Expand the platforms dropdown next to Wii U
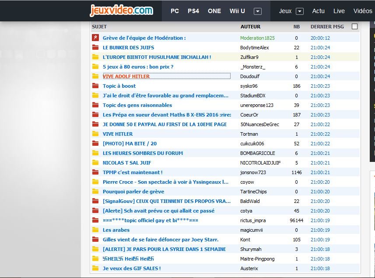Viewport: 375px width, 278px height. [258, 11]
